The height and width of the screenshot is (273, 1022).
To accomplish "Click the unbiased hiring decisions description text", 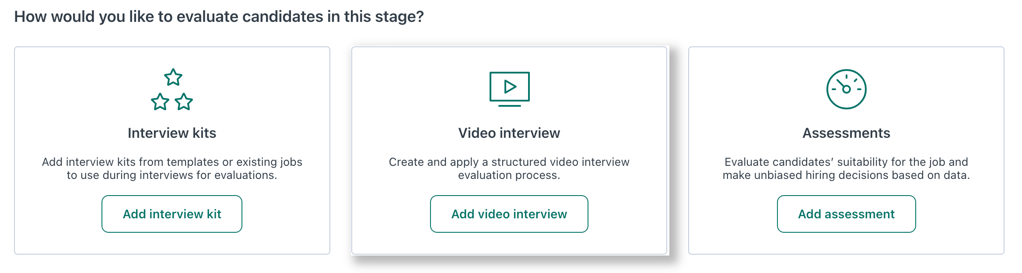I will point(846,168).
